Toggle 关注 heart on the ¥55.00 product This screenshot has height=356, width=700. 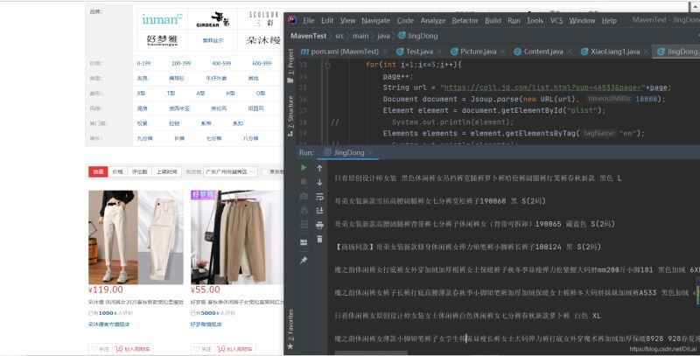[202, 349]
